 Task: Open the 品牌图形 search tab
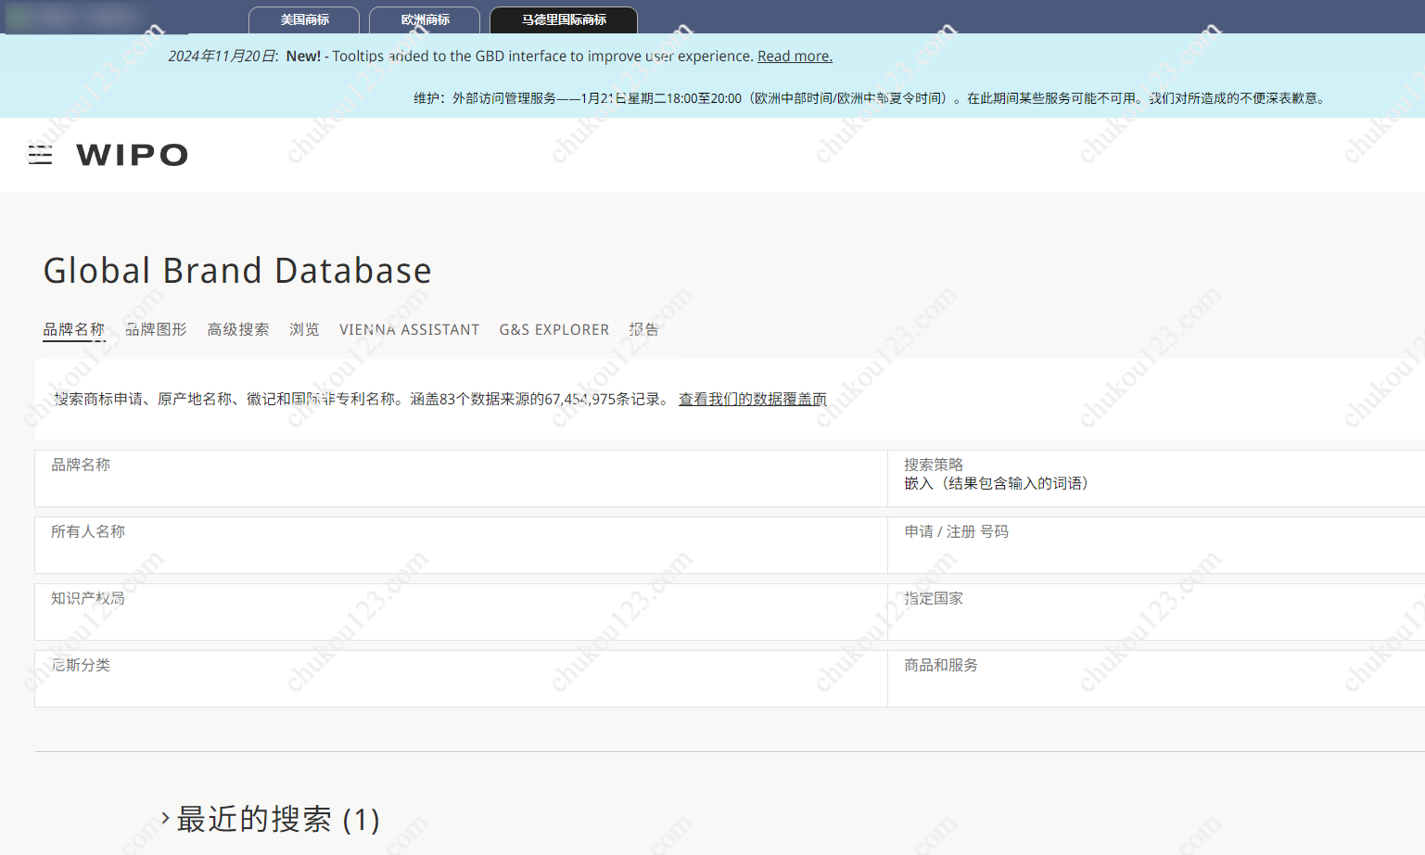tap(156, 329)
